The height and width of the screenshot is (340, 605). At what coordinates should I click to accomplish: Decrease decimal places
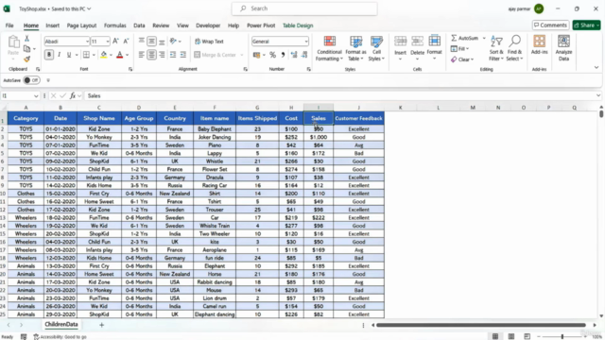pyautogui.click(x=304, y=55)
